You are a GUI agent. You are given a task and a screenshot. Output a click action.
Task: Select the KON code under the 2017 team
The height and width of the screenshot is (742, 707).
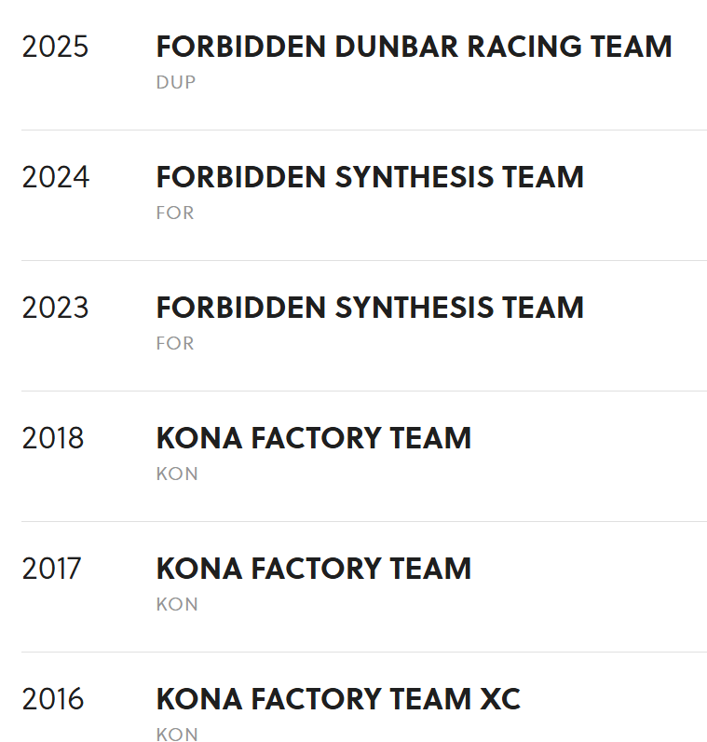[177, 604]
